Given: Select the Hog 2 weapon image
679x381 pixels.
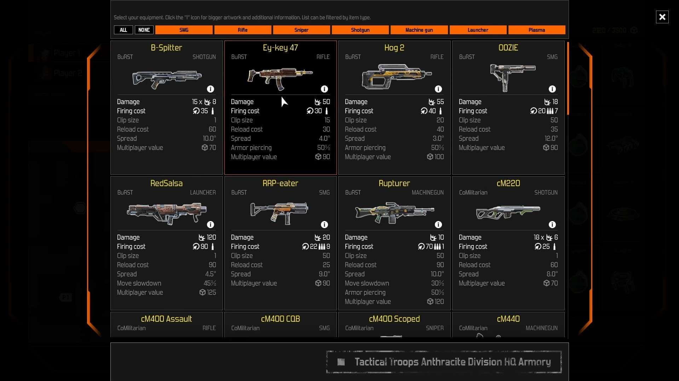Looking at the screenshot, I should coord(396,76).
